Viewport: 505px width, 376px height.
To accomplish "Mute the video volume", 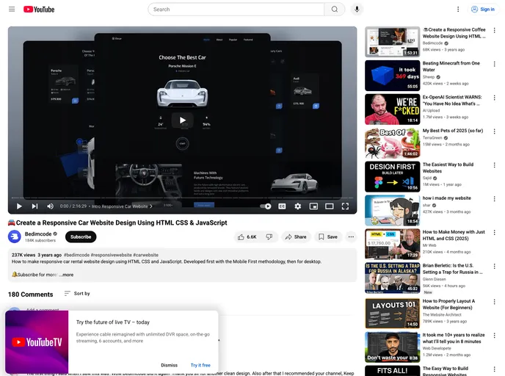I will pos(50,206).
